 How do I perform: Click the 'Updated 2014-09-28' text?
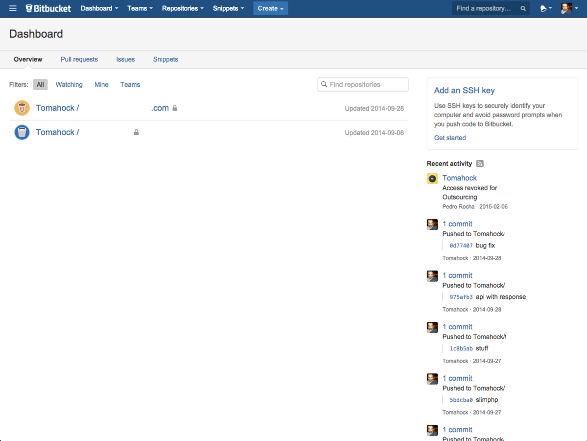tap(374, 108)
